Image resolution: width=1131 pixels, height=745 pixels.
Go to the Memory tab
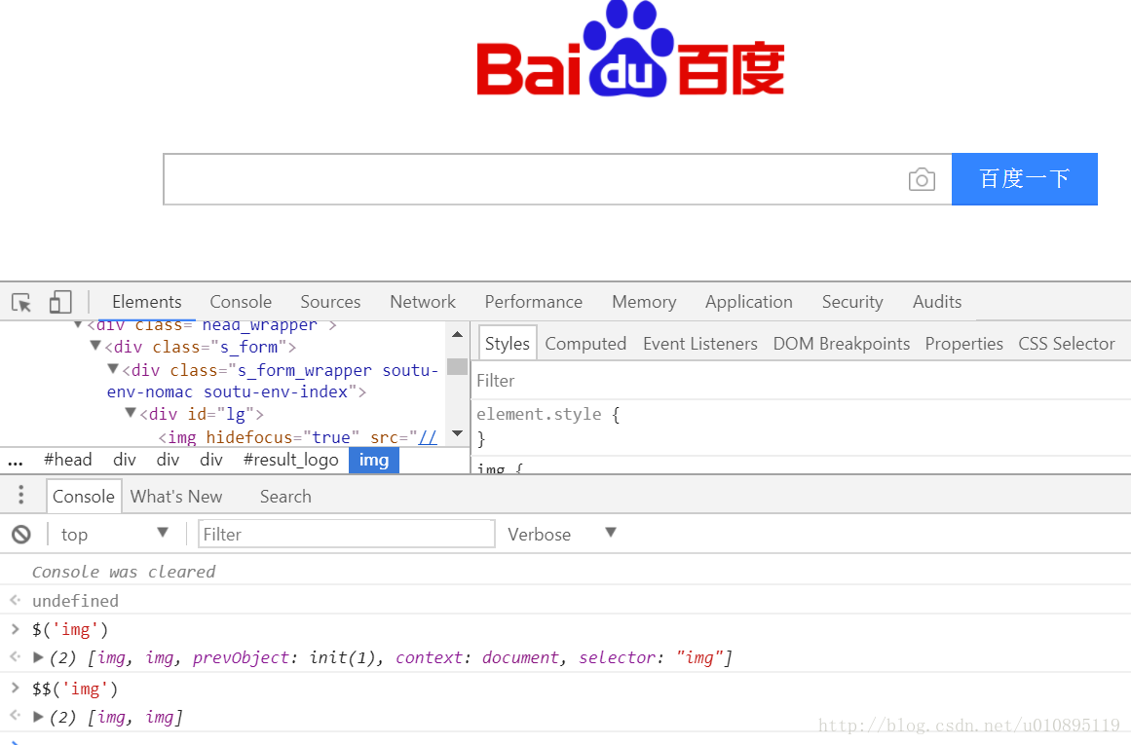(644, 302)
